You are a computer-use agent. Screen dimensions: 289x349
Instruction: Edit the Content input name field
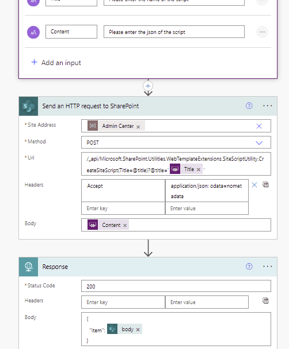[71, 32]
